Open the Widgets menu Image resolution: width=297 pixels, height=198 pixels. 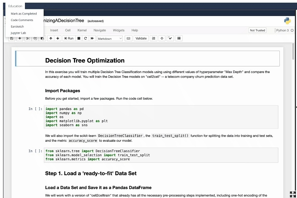point(119,30)
